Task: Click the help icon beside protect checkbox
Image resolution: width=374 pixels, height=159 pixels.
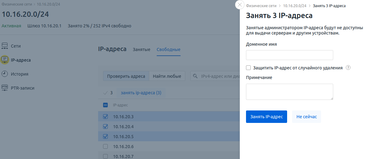Action: [x=348, y=68]
